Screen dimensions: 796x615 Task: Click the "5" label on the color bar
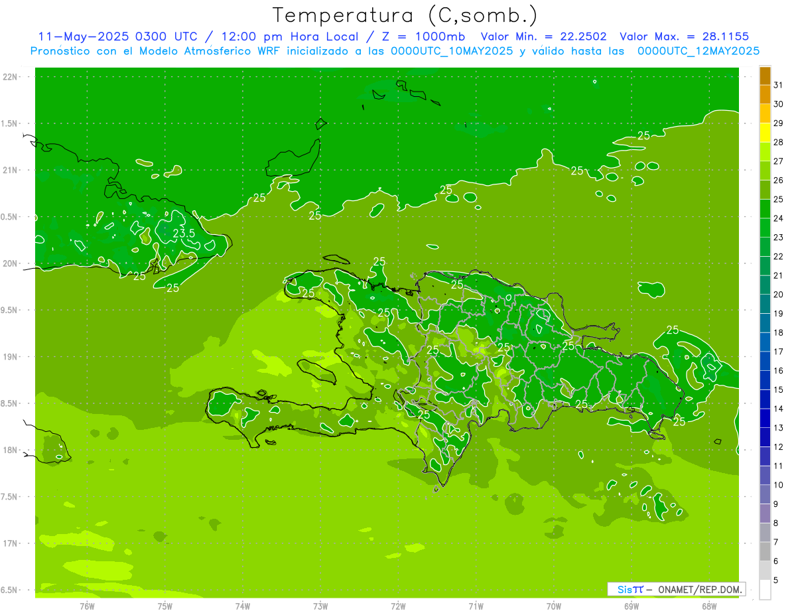click(x=776, y=581)
